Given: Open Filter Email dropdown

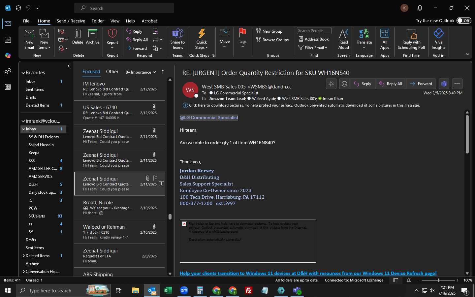Looking at the screenshot, I should 313,48.
